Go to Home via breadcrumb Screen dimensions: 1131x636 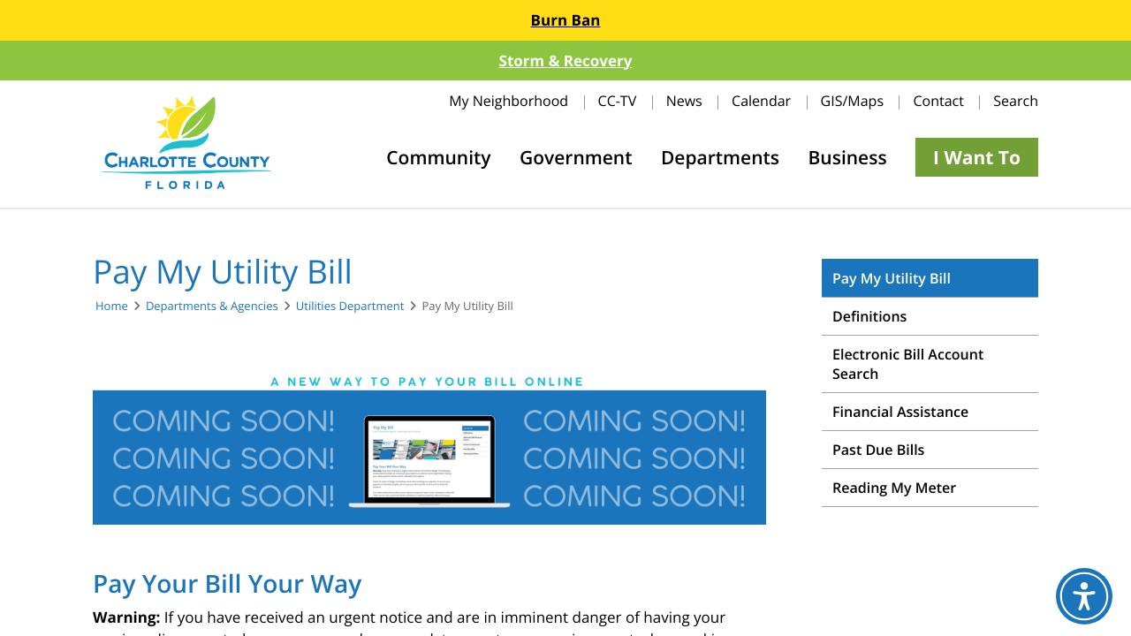tap(111, 306)
